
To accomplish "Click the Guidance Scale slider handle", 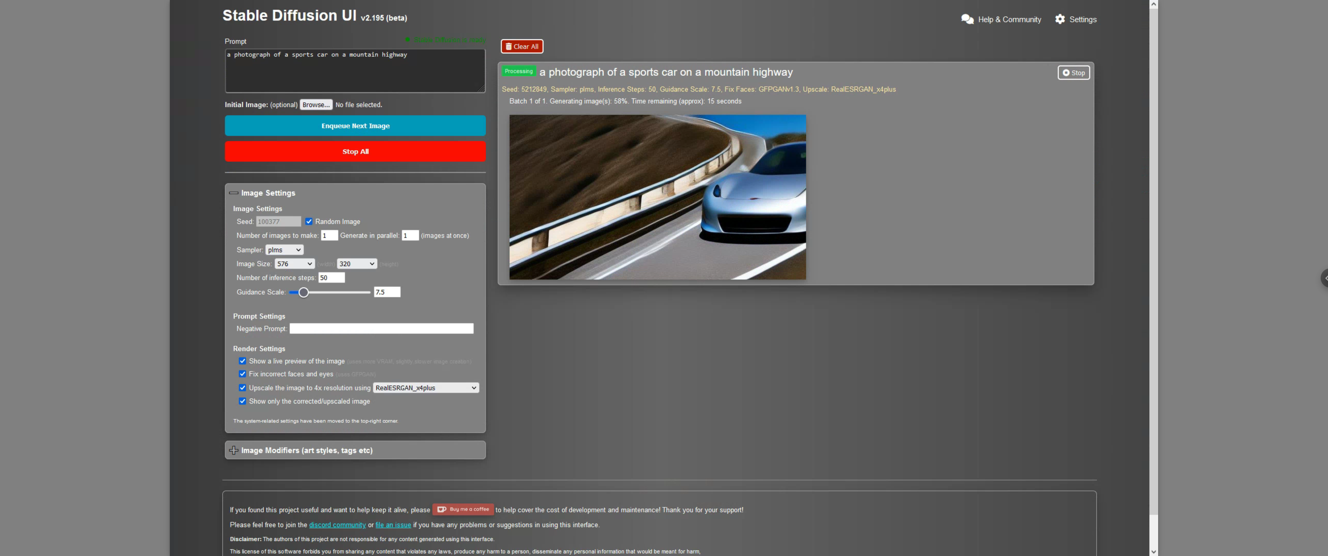I will pos(304,292).
